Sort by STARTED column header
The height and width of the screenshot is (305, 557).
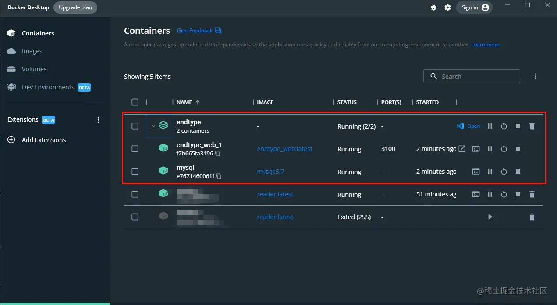[427, 102]
